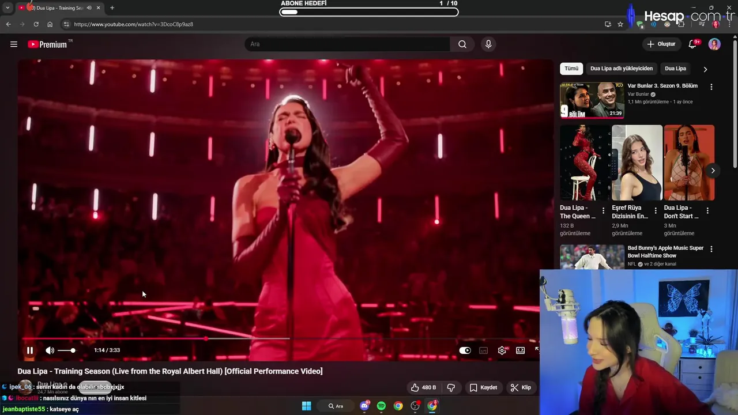Screen dimensions: 738x415
Task: Like the video showing 480 B
Action: (x=423, y=387)
